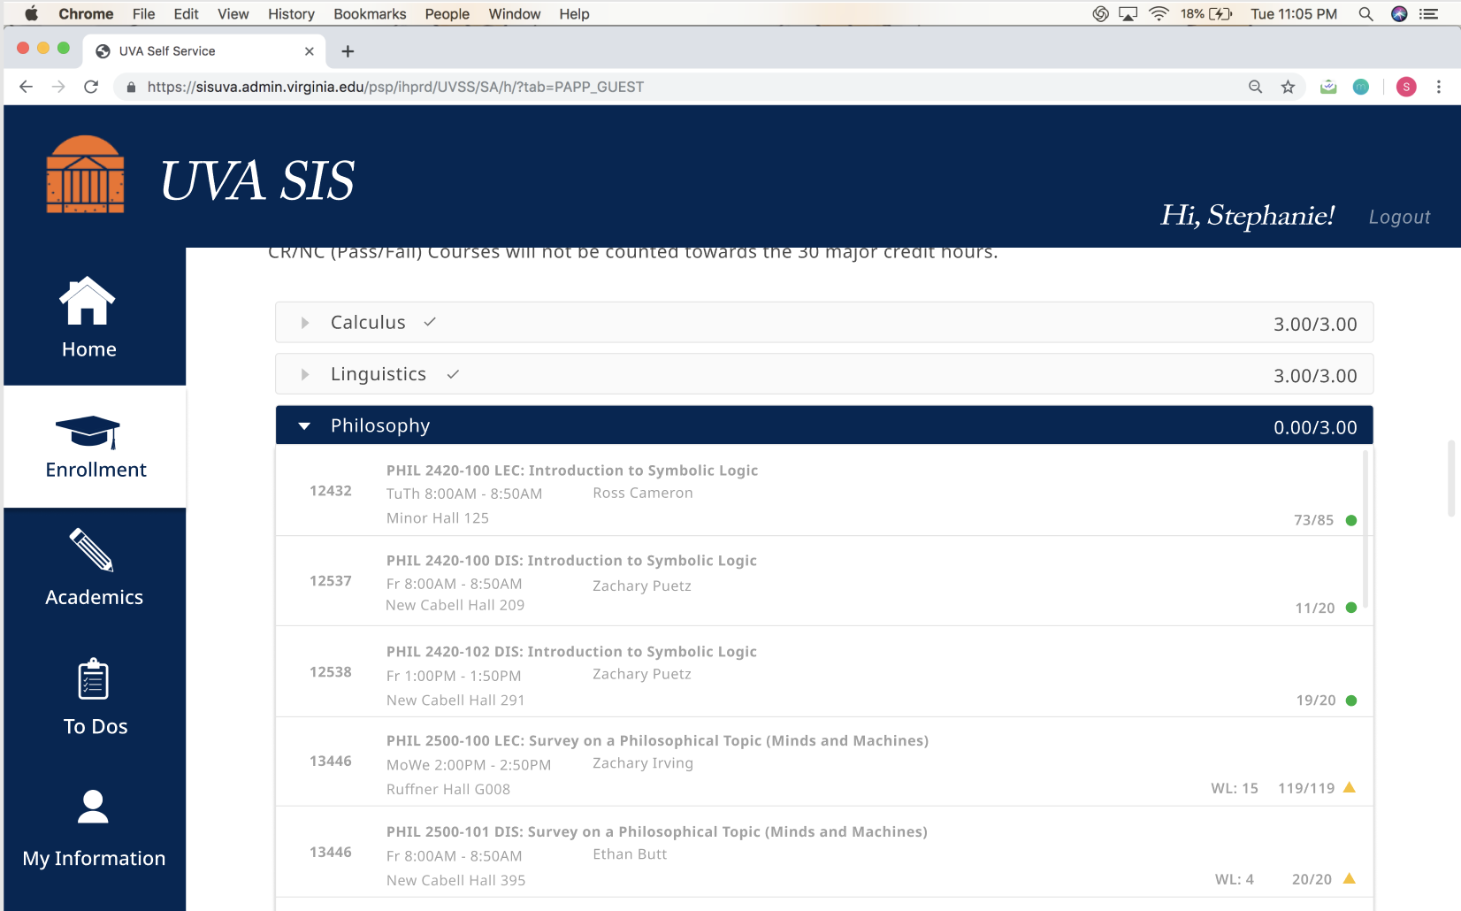Collapse the Philosophy requirement

pos(824,425)
